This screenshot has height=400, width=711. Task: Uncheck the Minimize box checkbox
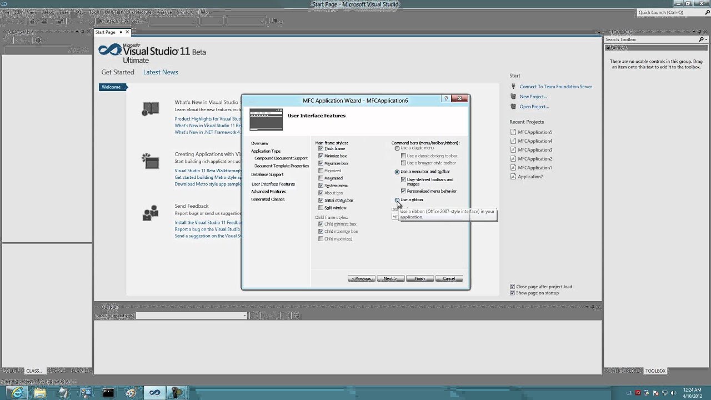tap(321, 156)
